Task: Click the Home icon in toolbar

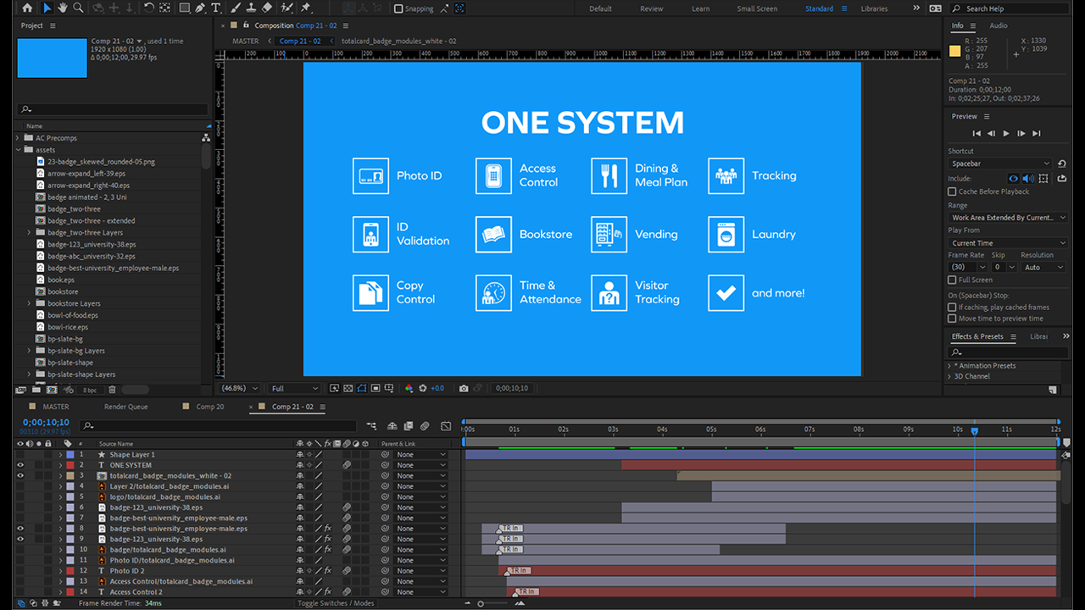Action: [x=27, y=8]
